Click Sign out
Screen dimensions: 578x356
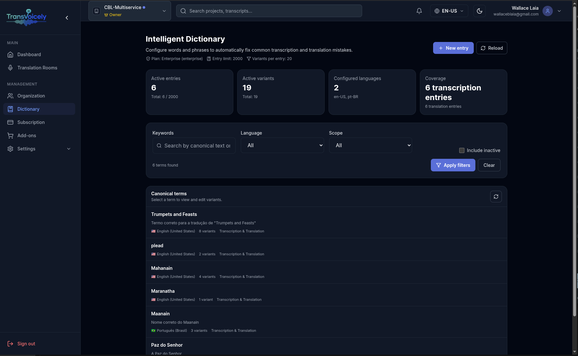click(x=26, y=344)
